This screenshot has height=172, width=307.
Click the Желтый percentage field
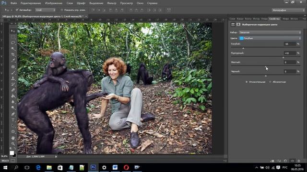(x=290, y=62)
